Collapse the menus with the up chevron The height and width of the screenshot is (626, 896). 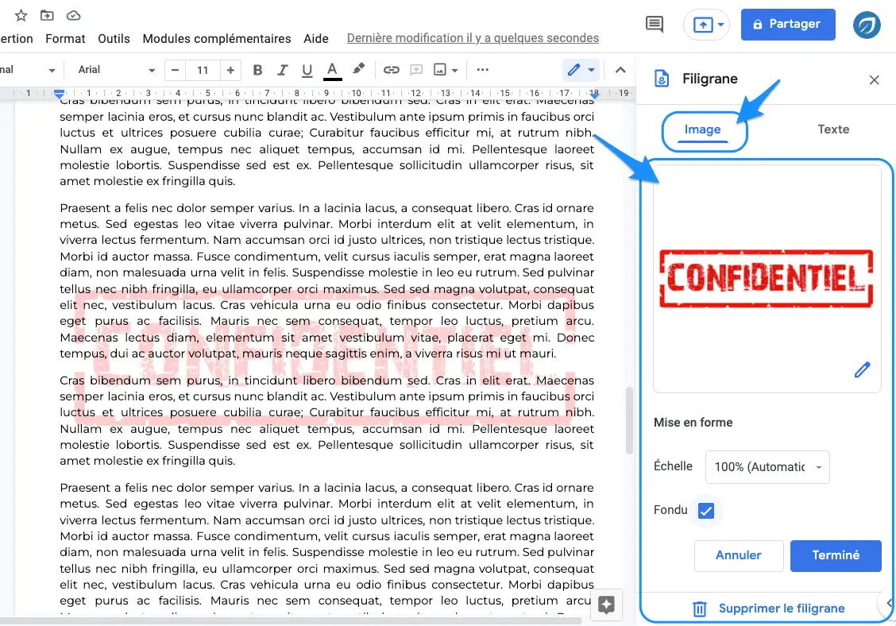pos(620,70)
